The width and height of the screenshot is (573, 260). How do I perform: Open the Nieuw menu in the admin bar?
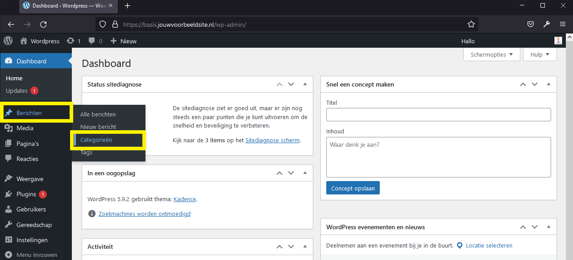[123, 41]
